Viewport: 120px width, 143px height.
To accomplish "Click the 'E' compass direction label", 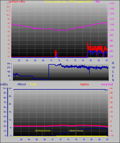I will 113,76.
